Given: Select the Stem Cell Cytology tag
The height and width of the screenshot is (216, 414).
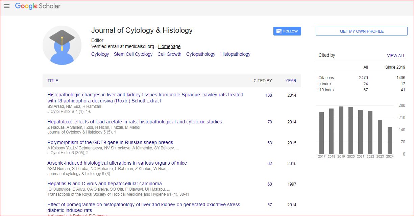Looking at the screenshot, I should (x=133, y=54).
